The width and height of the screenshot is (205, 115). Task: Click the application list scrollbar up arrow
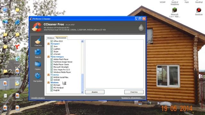click(82, 41)
